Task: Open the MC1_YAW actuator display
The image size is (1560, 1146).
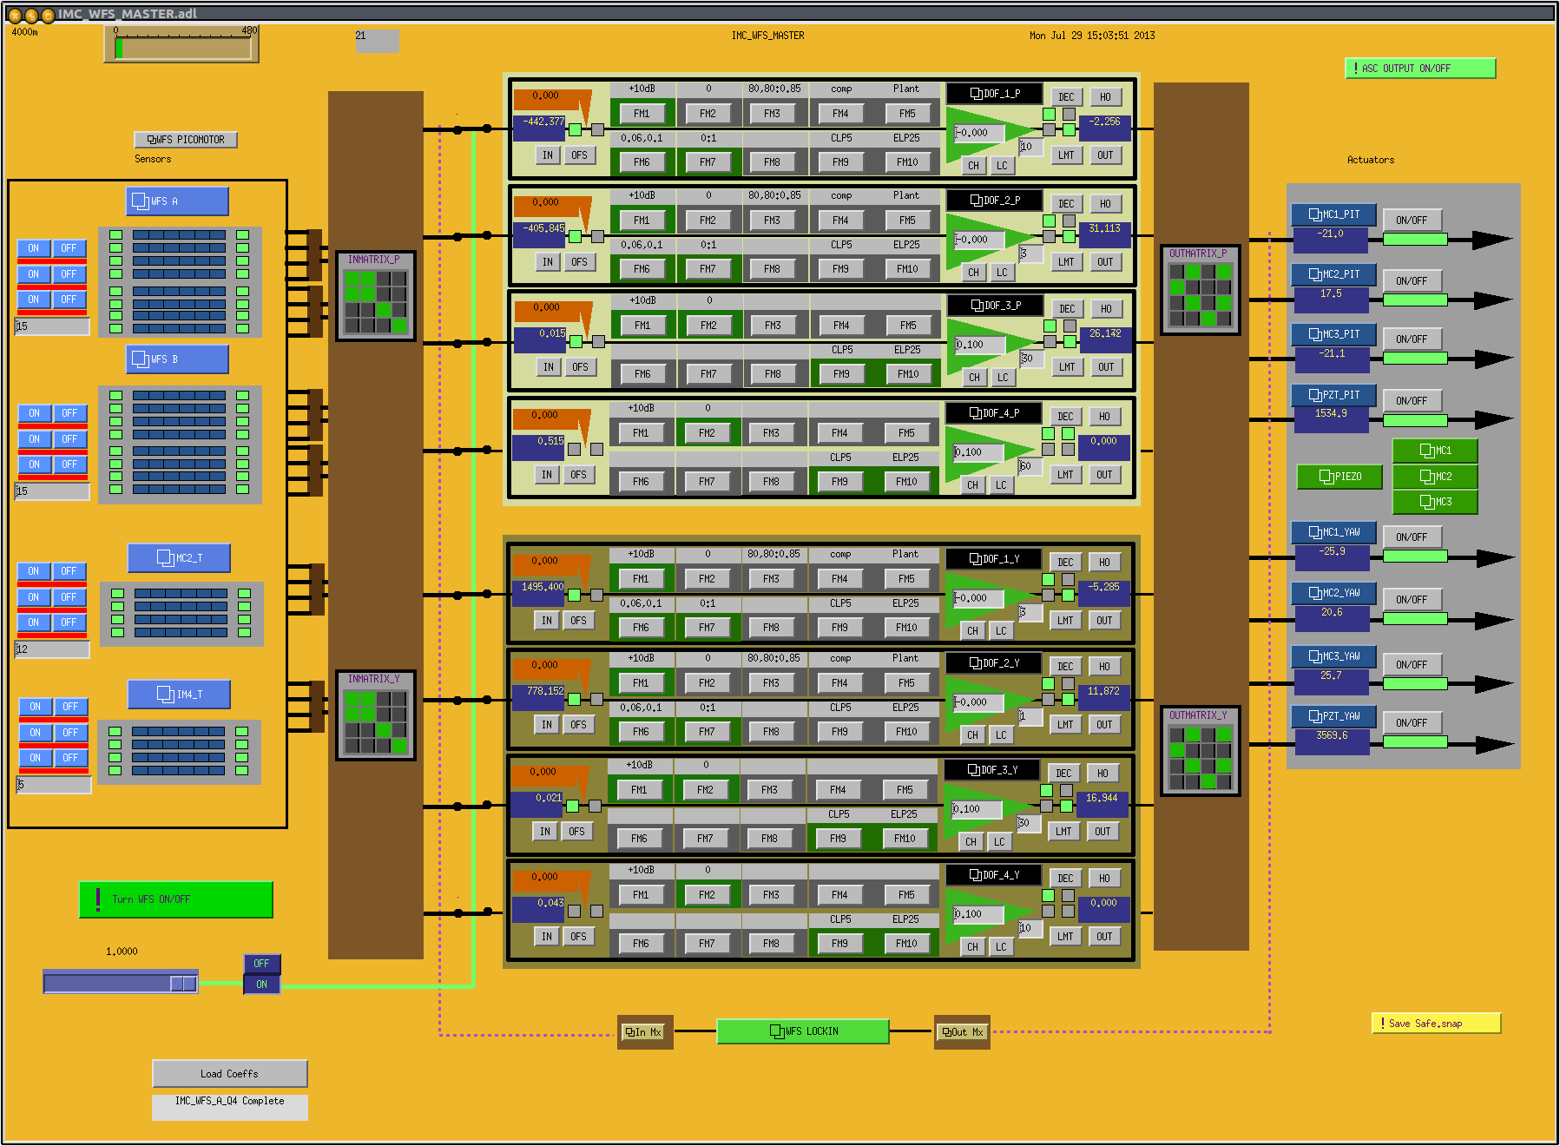Action: (x=1333, y=532)
